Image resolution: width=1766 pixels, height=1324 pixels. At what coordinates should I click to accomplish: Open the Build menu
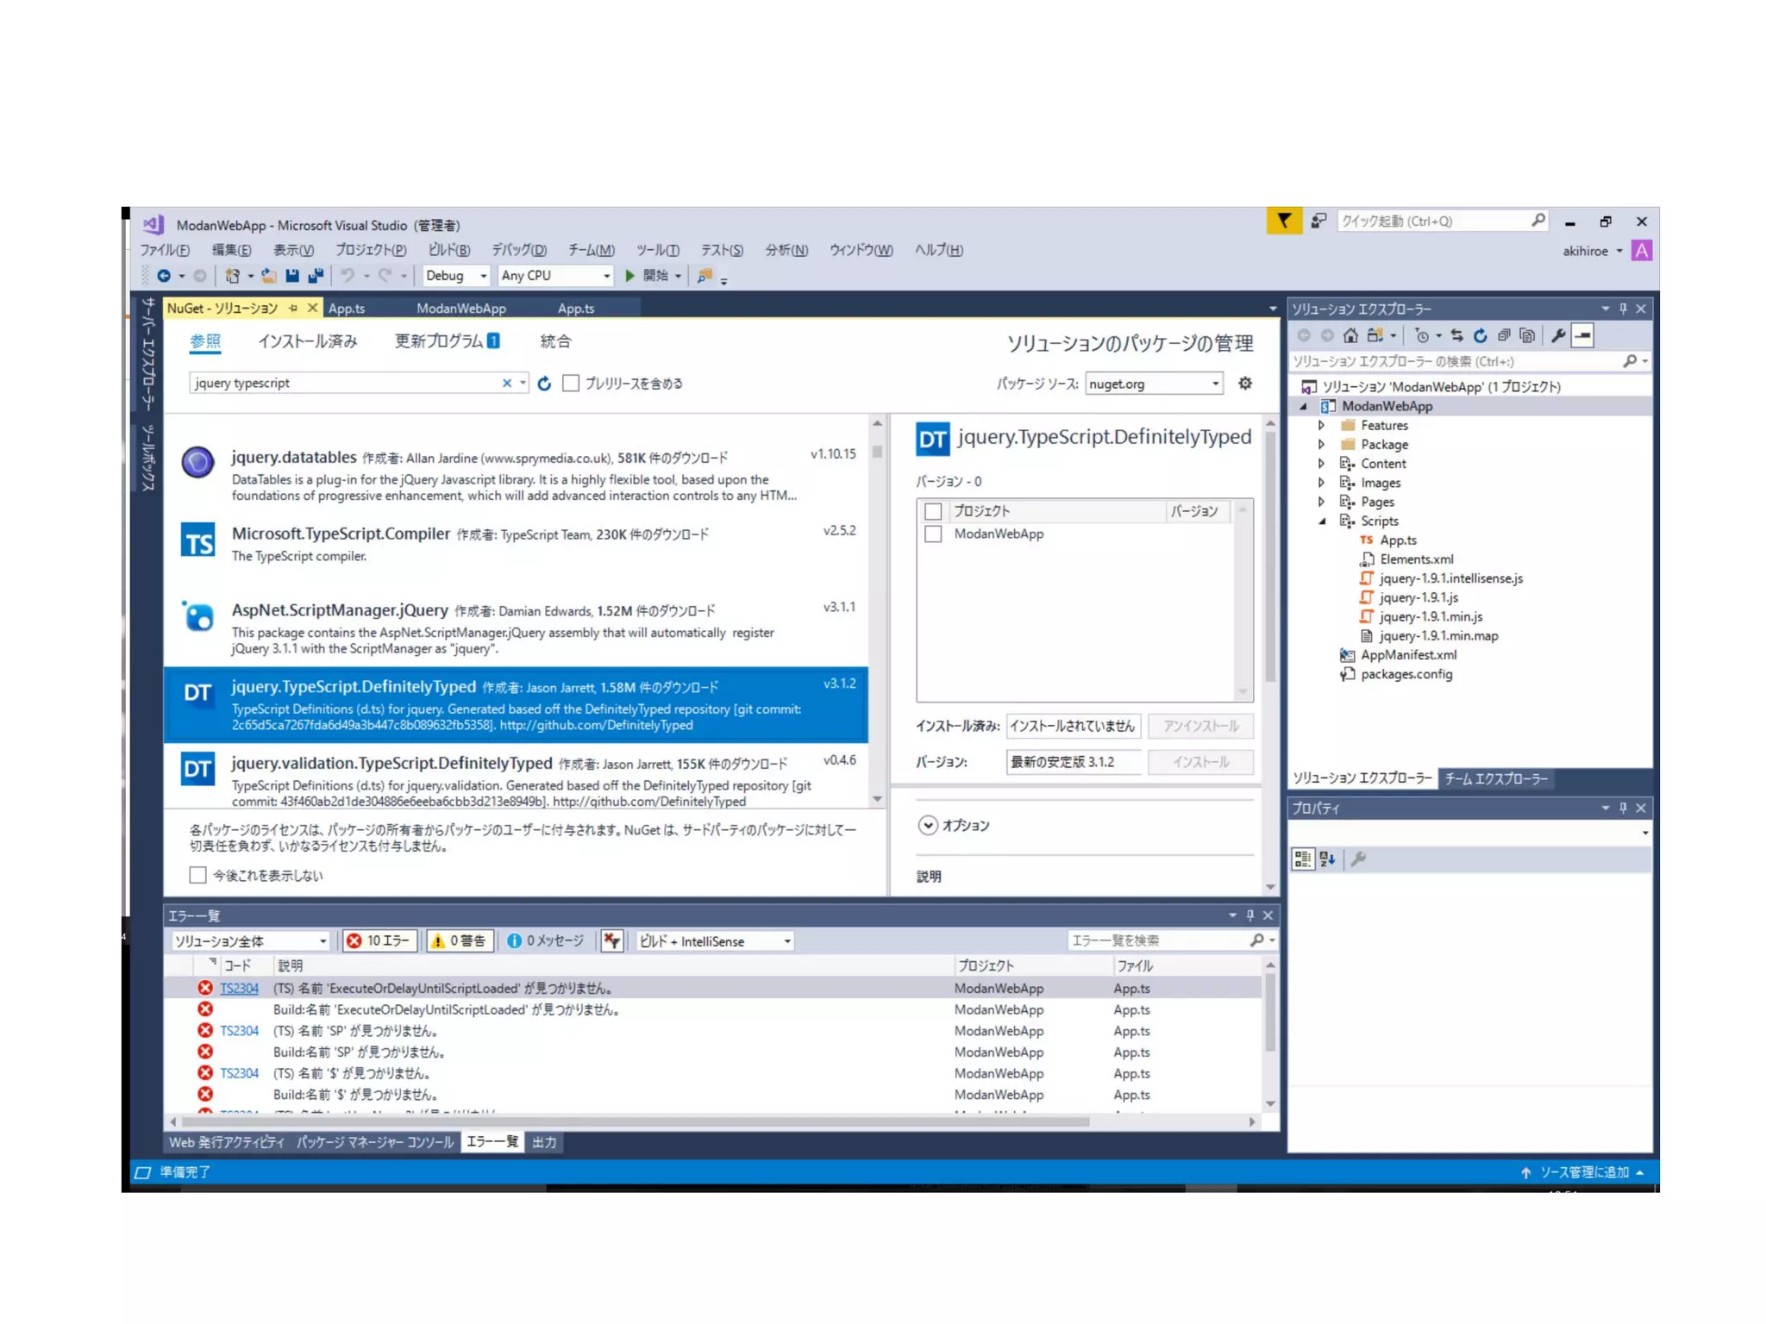448,250
